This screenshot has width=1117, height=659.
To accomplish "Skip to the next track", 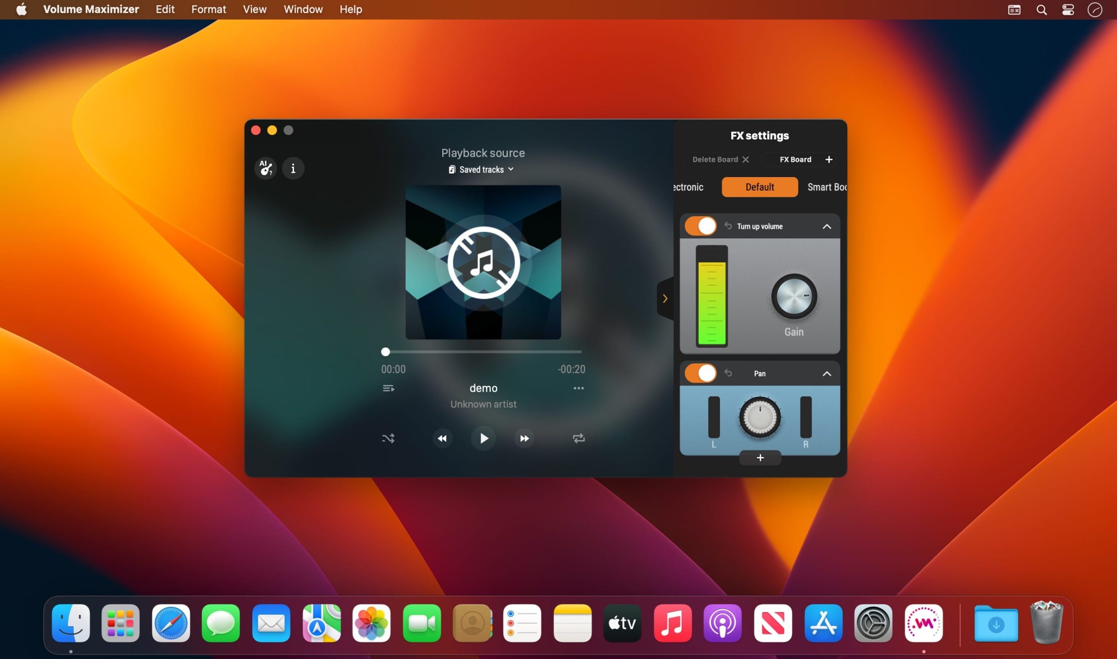I will 524,438.
